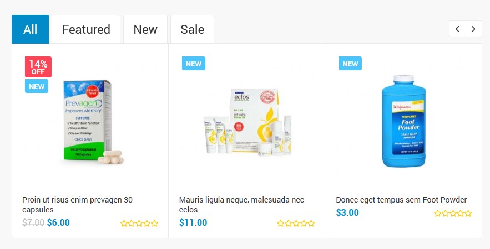Click the previous arrow in product carousel
The width and height of the screenshot is (490, 249).
point(457,29)
